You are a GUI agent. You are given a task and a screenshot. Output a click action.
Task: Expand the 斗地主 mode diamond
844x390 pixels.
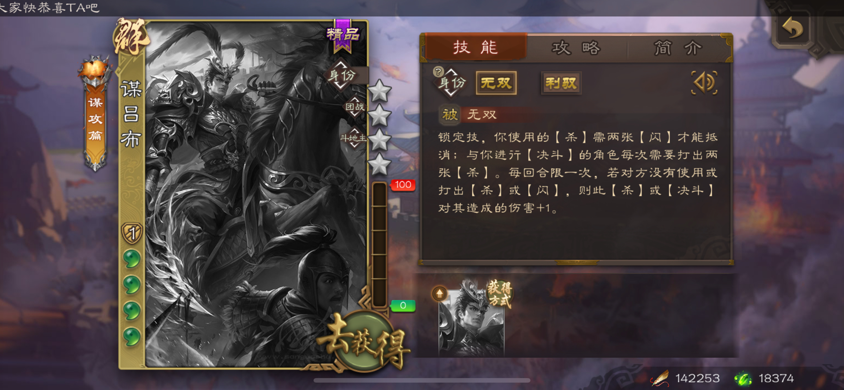pos(354,138)
